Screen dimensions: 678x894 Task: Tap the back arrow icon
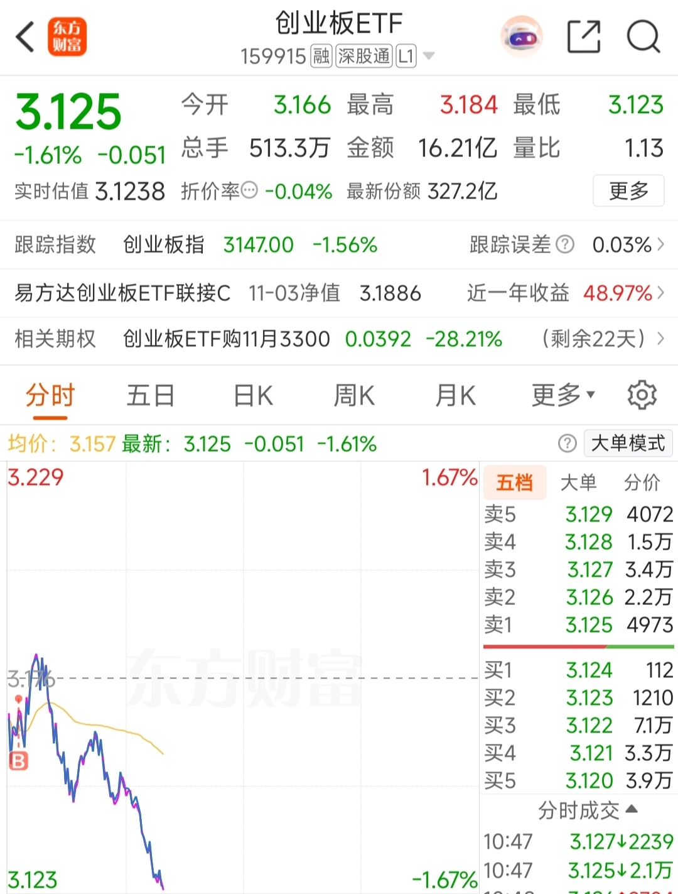pos(25,36)
